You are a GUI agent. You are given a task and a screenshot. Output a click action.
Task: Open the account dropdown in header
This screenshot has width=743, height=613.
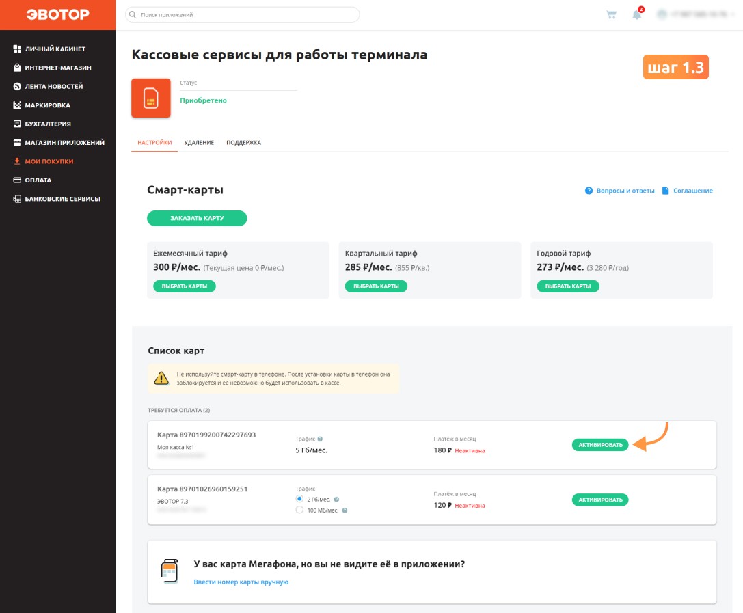pos(696,14)
